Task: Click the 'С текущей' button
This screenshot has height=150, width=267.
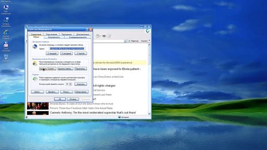Action: 52,53
